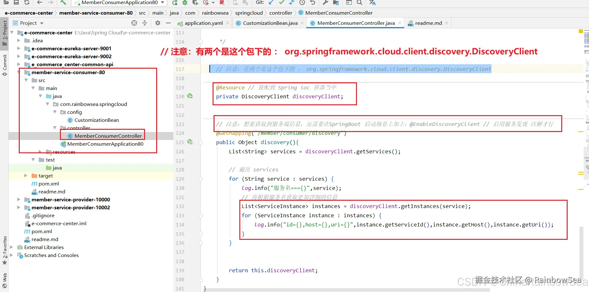
Task: Open Project Structure folder icon
Action: point(336,3)
